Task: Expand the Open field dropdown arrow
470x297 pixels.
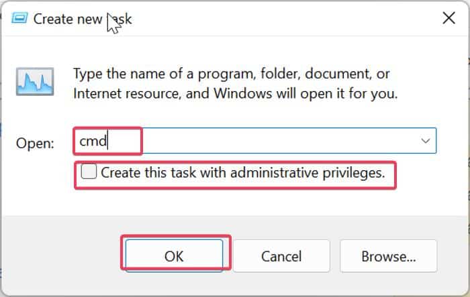Action: pos(425,141)
